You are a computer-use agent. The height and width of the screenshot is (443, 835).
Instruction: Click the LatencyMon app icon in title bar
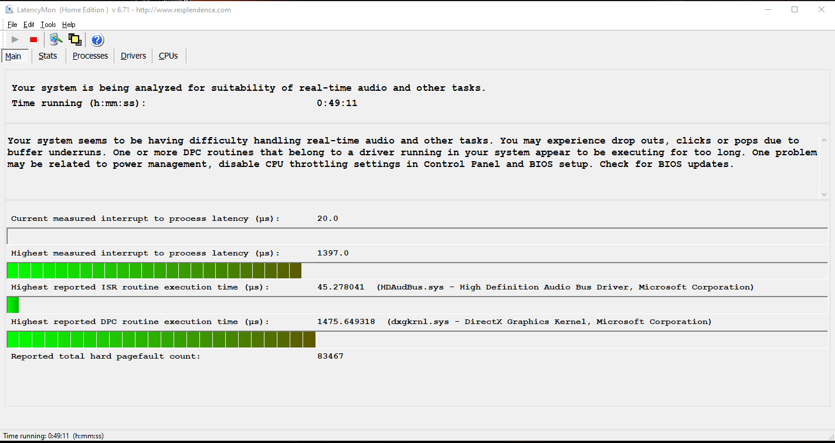click(x=9, y=10)
